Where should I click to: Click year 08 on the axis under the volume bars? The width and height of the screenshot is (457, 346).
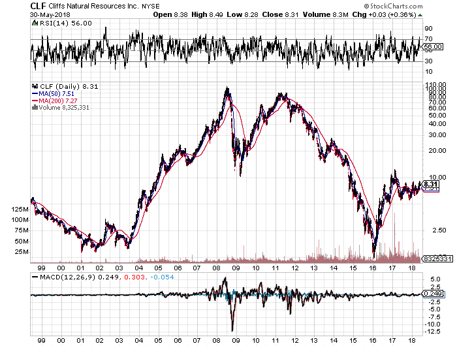[216, 268]
